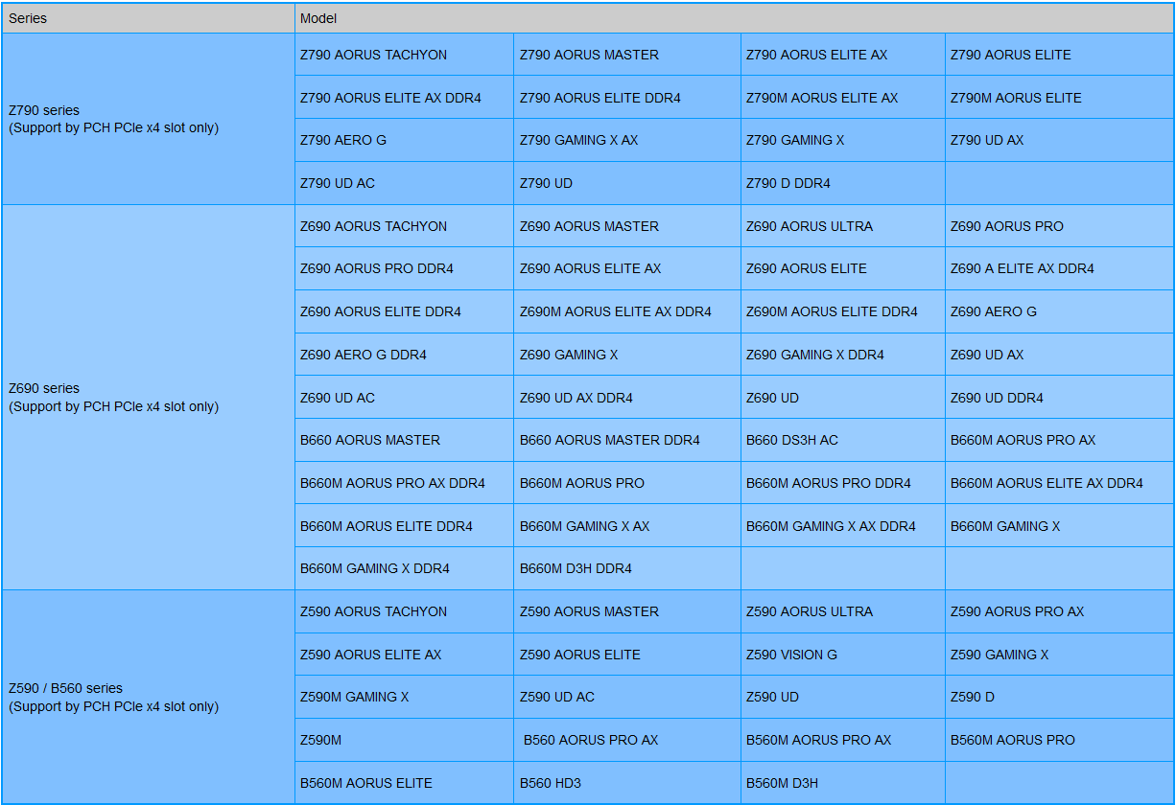Select the B660 AORUS MASTER DDR4 cell
The height and width of the screenshot is (805, 1176).
pos(627,440)
